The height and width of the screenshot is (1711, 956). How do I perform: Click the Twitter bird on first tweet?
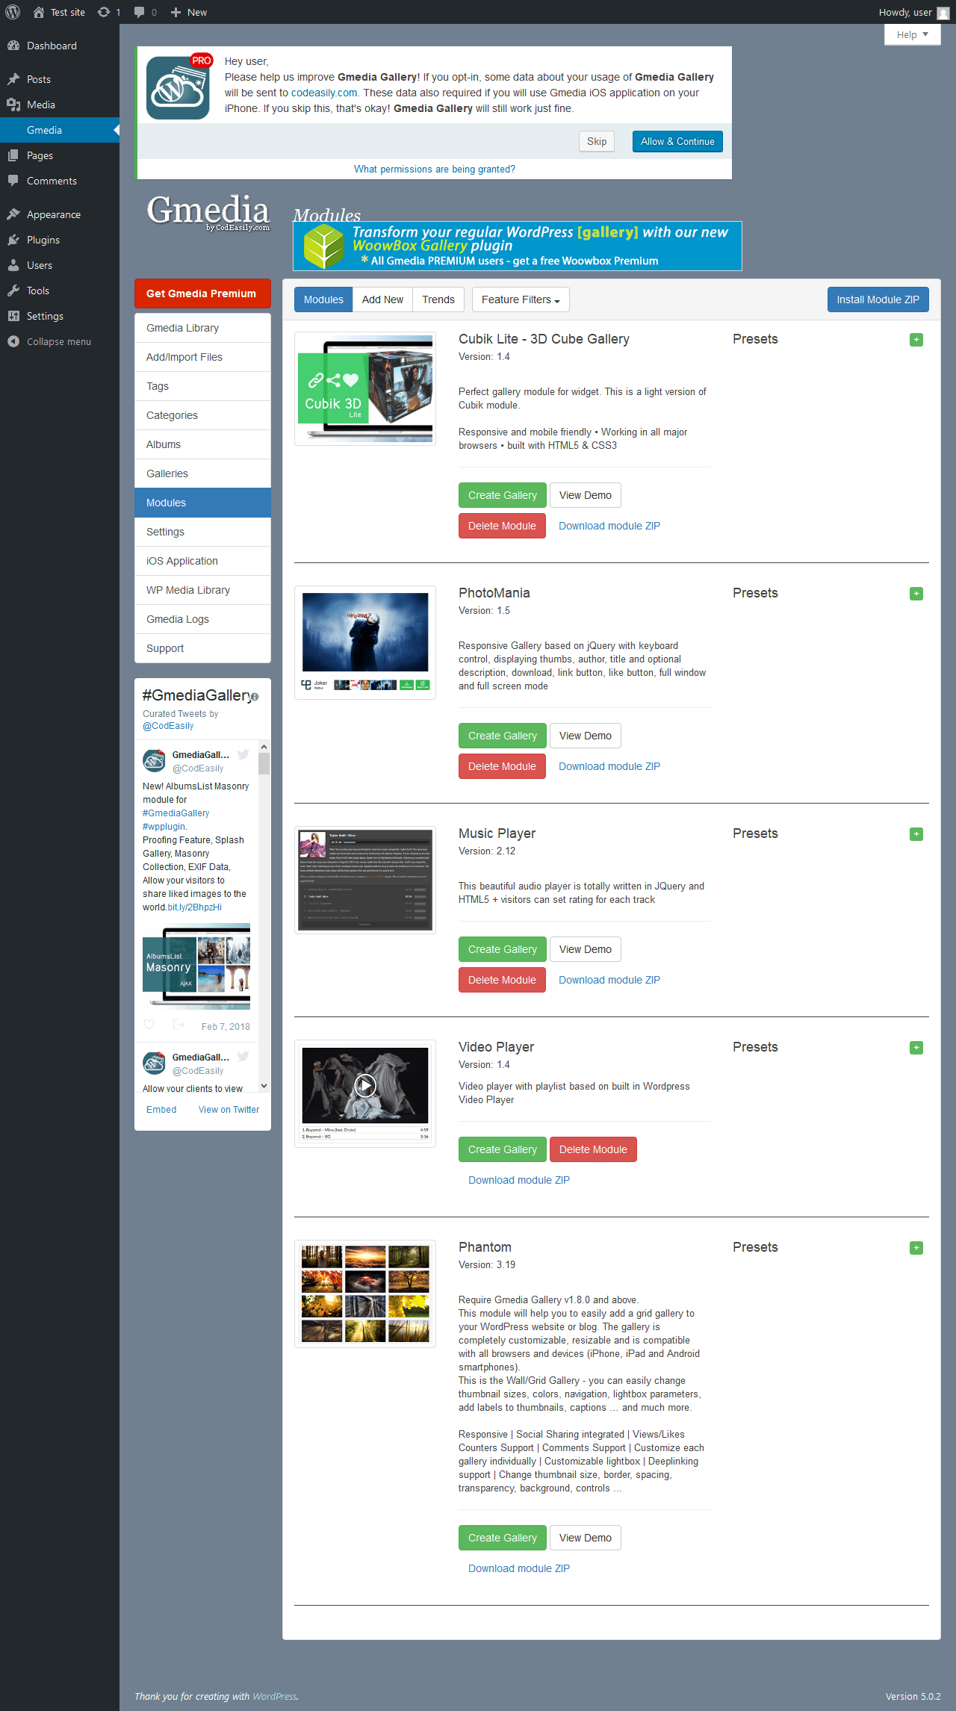coord(243,754)
